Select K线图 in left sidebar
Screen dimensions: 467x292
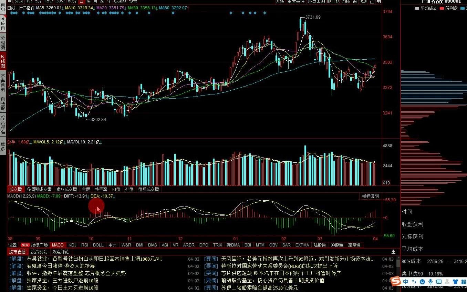(3, 61)
